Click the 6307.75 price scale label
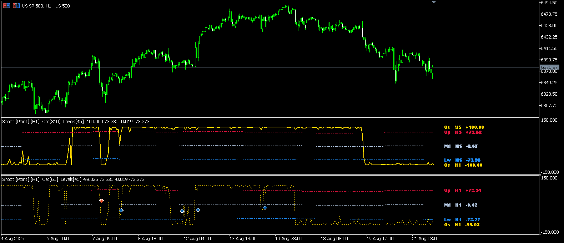The image size is (564, 243). click(549, 106)
